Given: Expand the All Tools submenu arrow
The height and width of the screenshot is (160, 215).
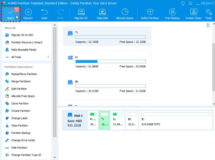Looking at the screenshot, I should click(x=48, y=57).
